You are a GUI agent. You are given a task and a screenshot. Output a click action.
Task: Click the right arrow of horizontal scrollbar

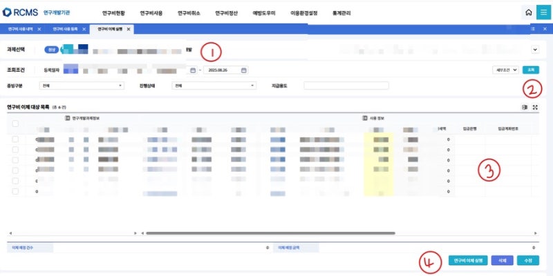click(536, 233)
